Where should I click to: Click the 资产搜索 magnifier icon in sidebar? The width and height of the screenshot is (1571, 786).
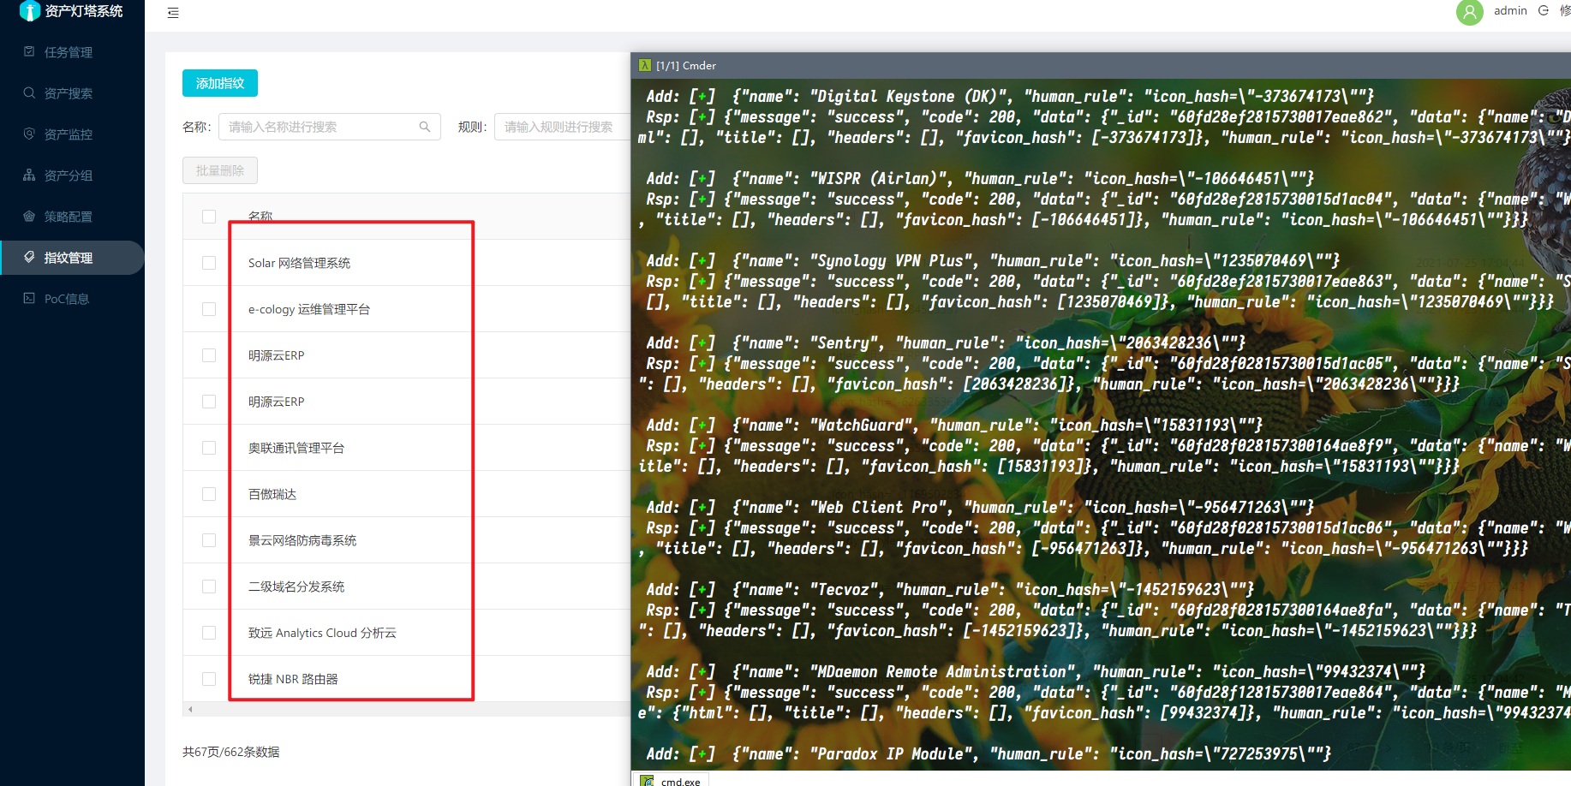tap(29, 92)
